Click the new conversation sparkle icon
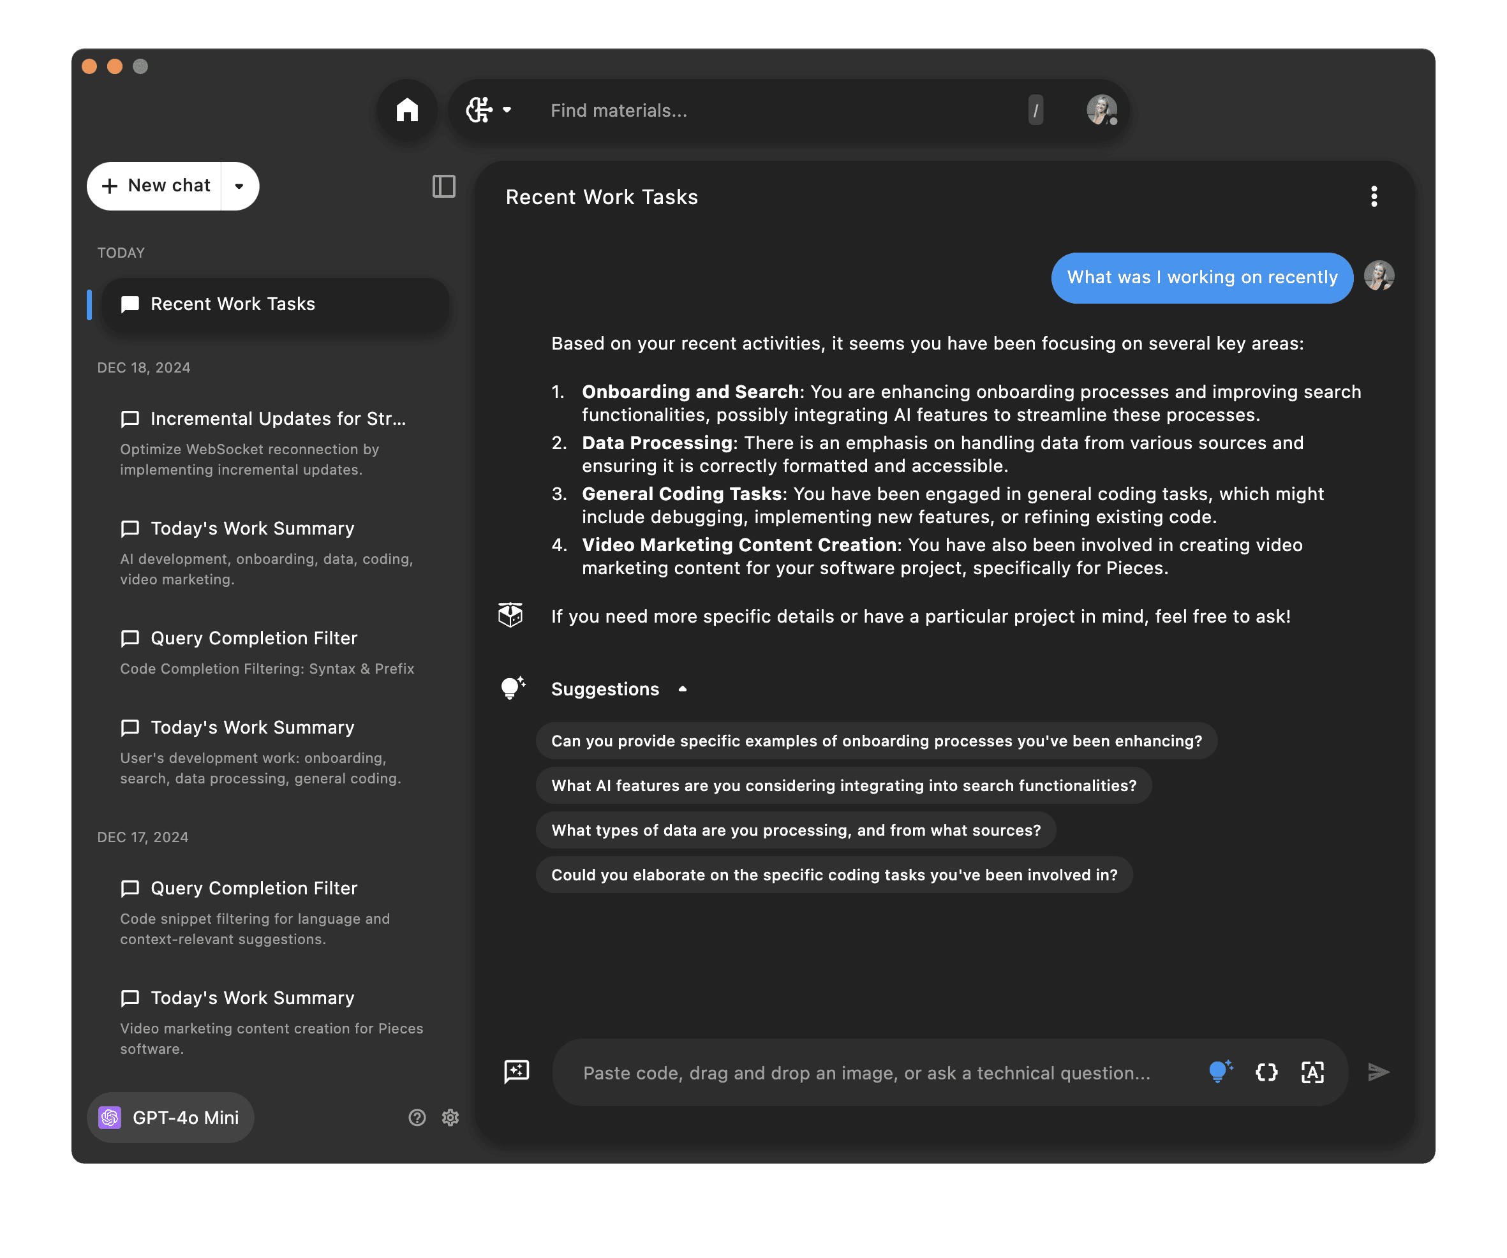 pos(517,1072)
